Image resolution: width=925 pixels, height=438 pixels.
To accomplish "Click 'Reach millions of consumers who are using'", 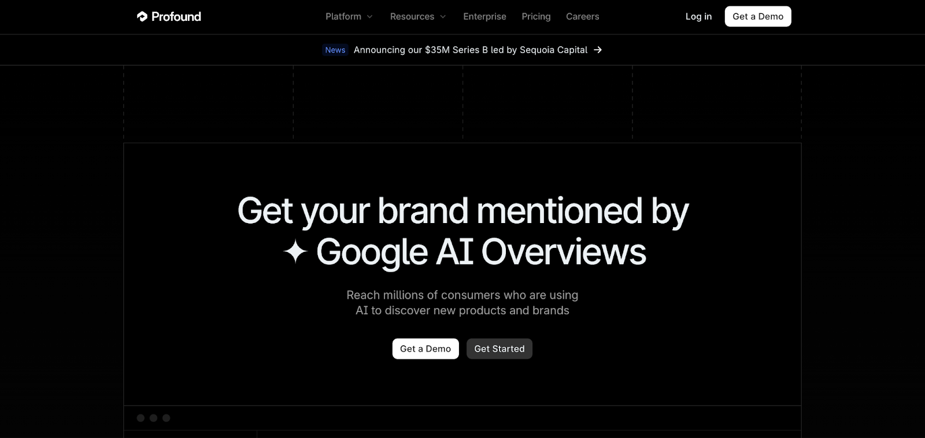I will pyautogui.click(x=462, y=295).
